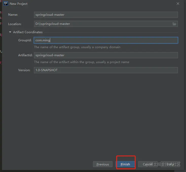186x172 pixels.
Task: Go back with the Previous button
Action: (x=103, y=164)
